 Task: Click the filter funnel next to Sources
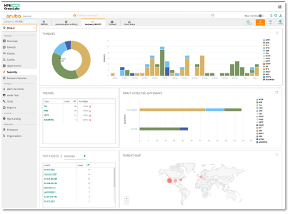tap(84, 156)
